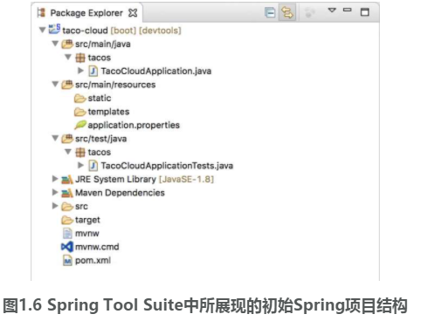Click the Package Explorer tab icon

coord(41,12)
